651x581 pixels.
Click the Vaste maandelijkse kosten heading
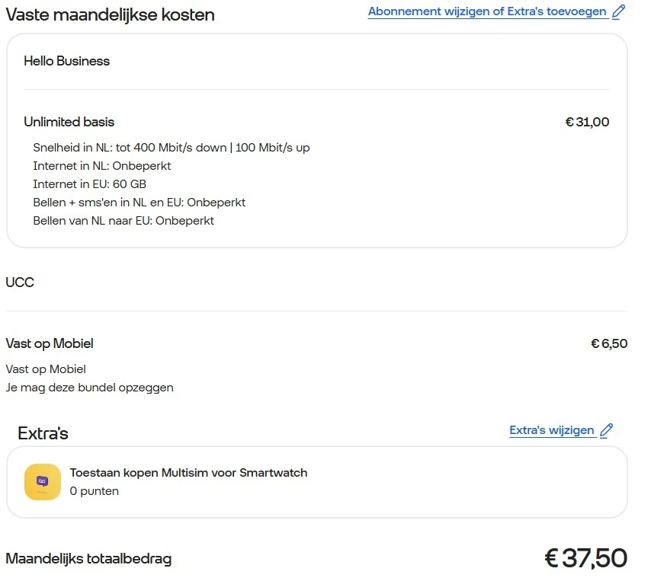click(110, 14)
